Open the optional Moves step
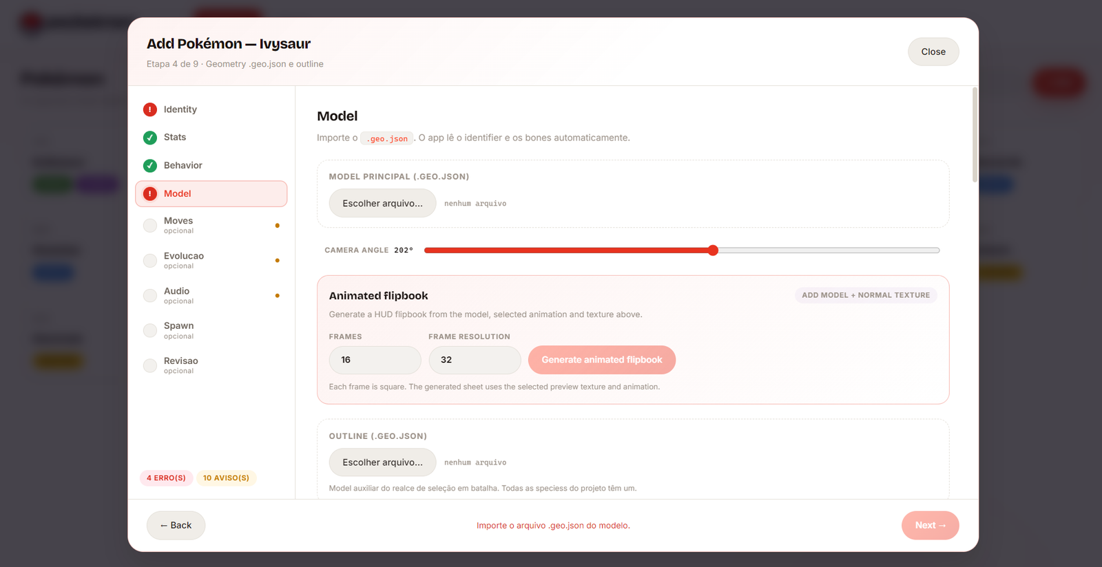 click(211, 226)
